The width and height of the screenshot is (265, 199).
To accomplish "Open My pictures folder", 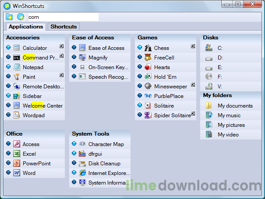I will (x=231, y=125).
